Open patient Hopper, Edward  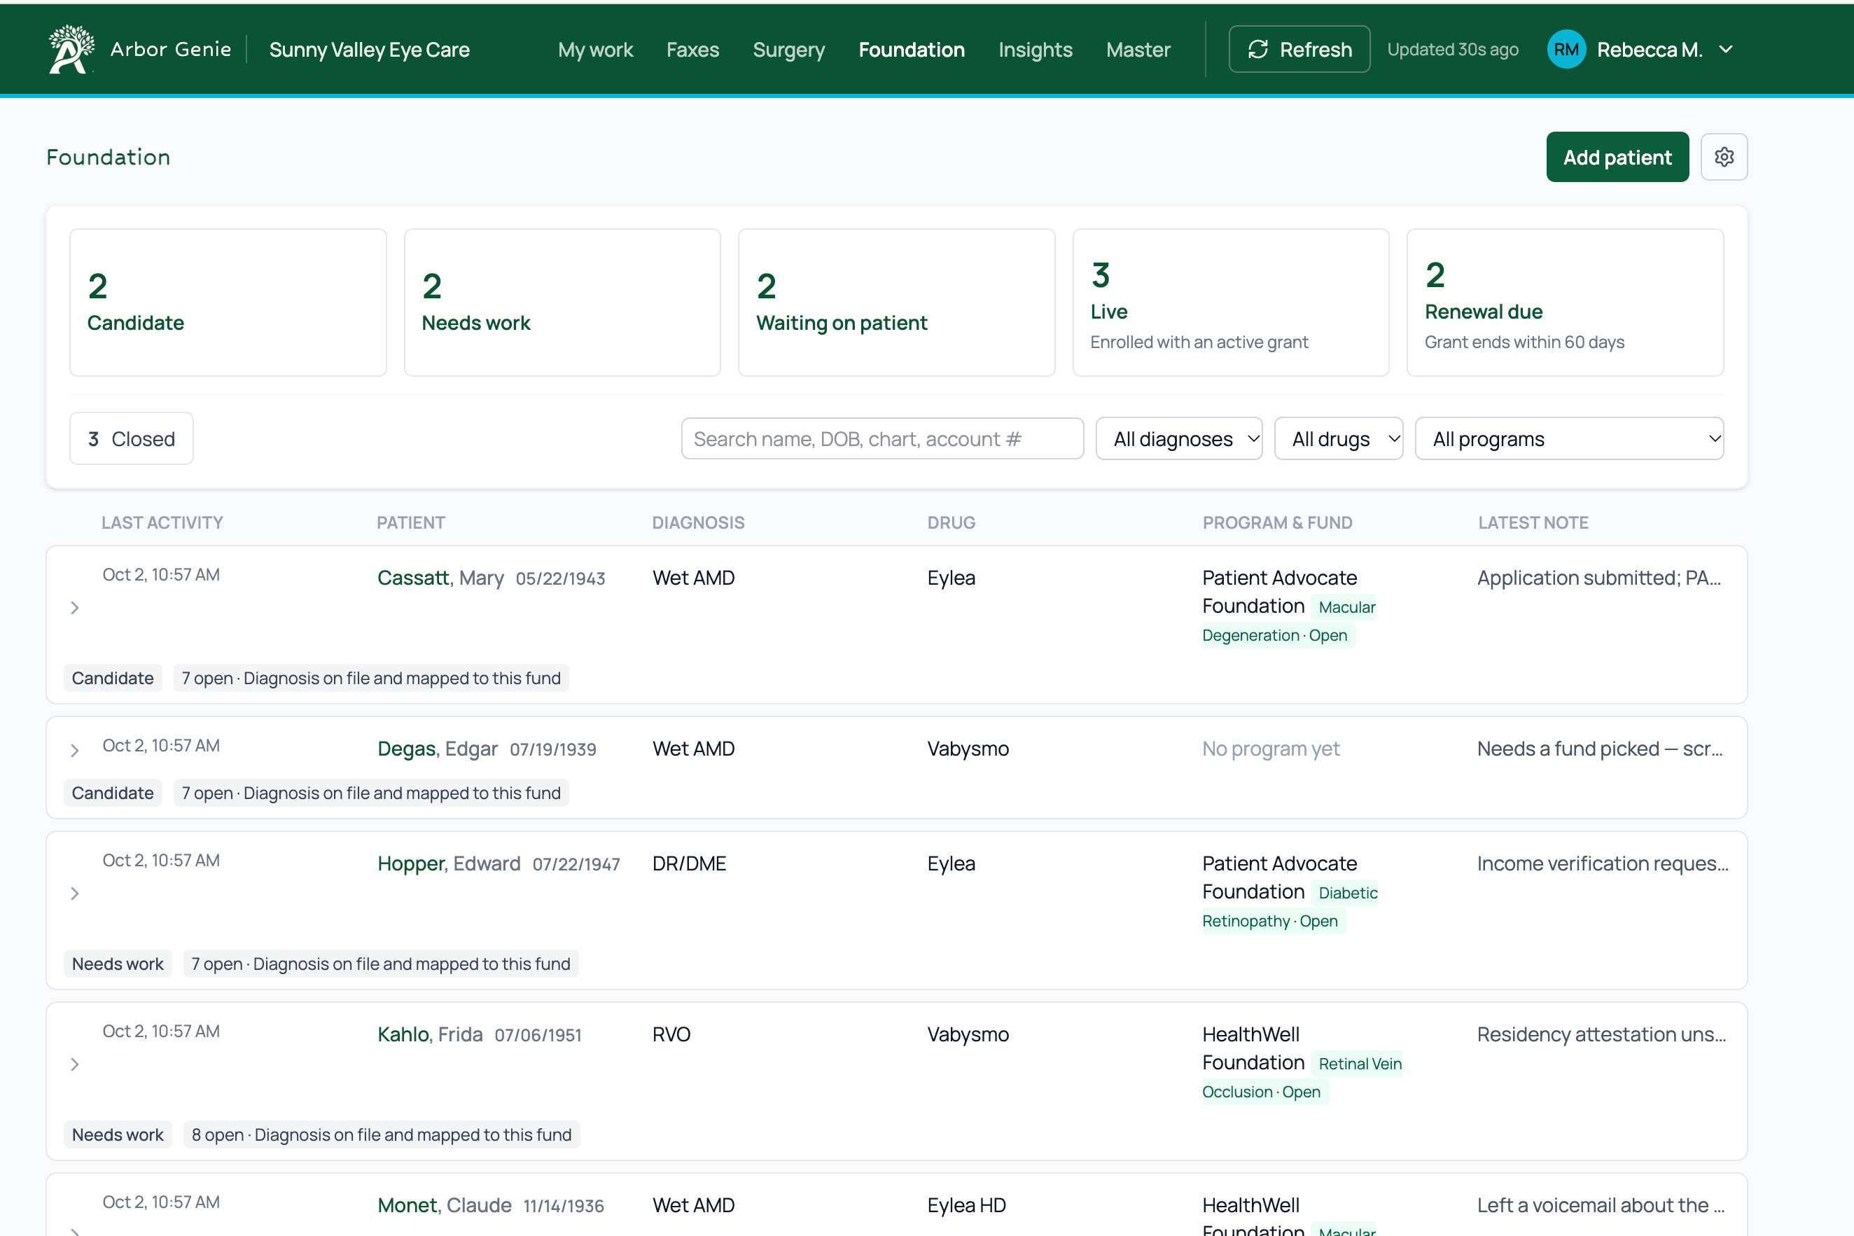(449, 863)
